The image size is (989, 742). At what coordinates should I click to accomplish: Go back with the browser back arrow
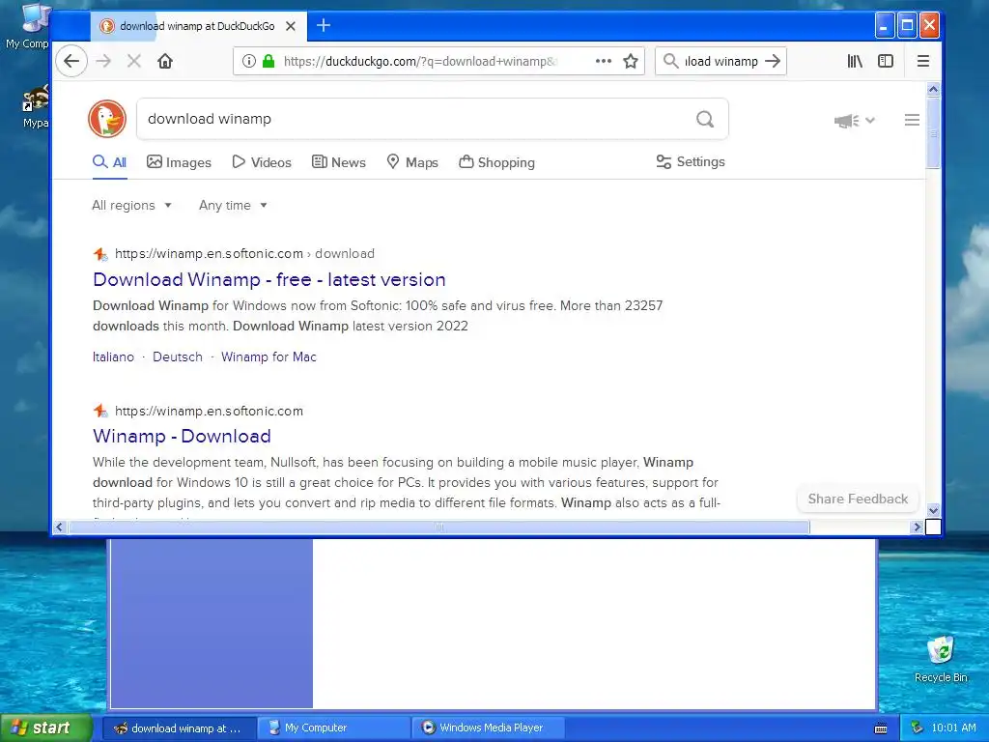[71, 61]
